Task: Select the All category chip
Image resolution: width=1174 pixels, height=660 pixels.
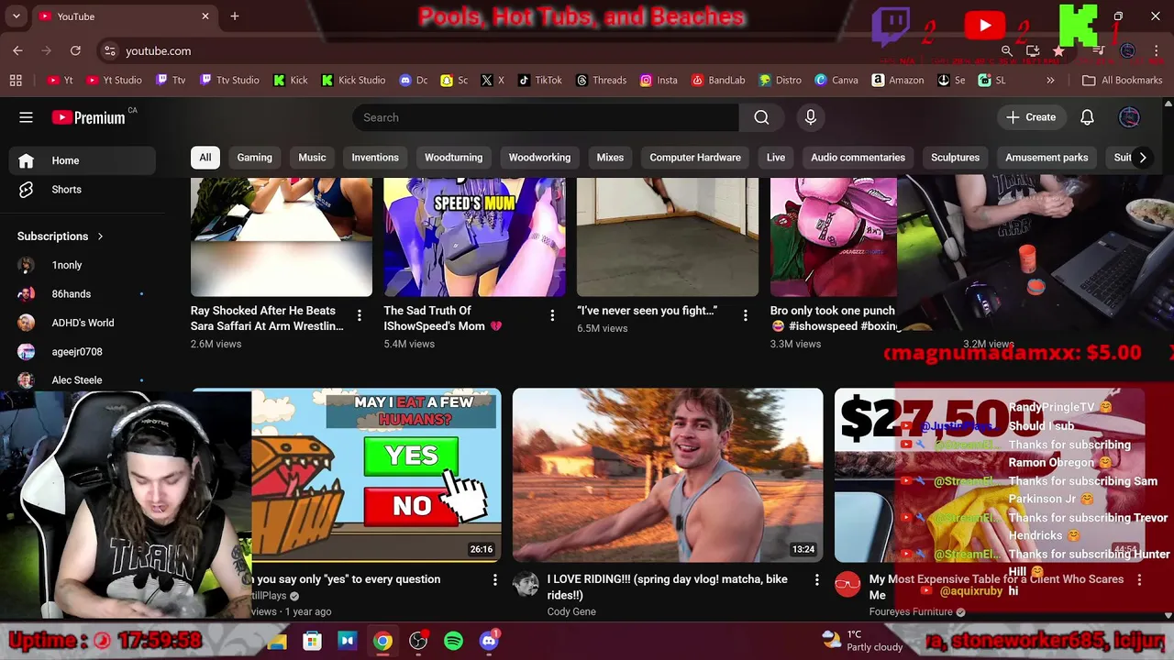Action: pos(205,158)
